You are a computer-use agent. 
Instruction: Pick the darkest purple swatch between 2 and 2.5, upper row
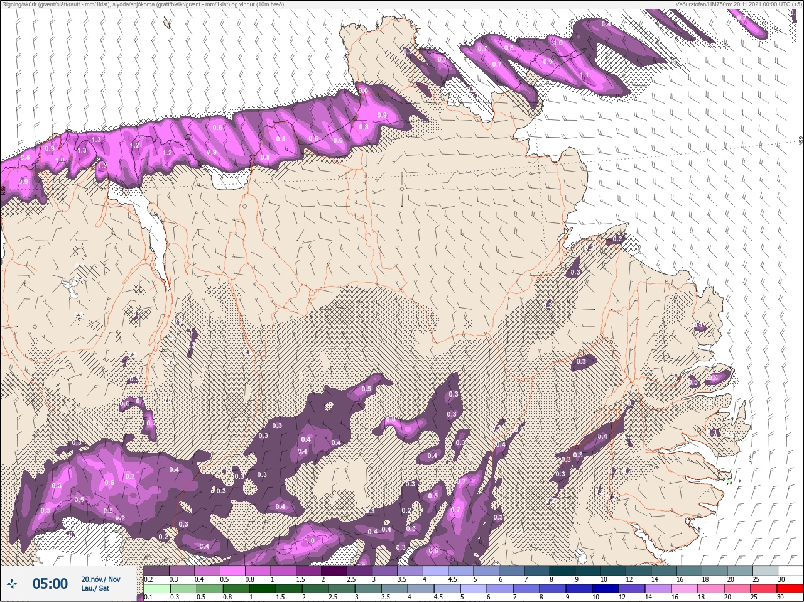coord(335,571)
